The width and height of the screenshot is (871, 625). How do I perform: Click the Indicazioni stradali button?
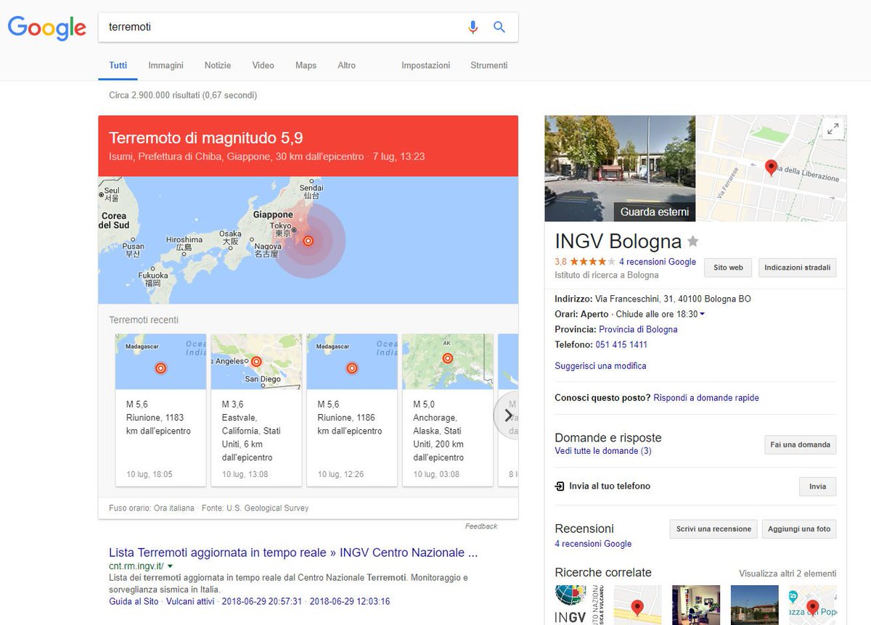798,268
